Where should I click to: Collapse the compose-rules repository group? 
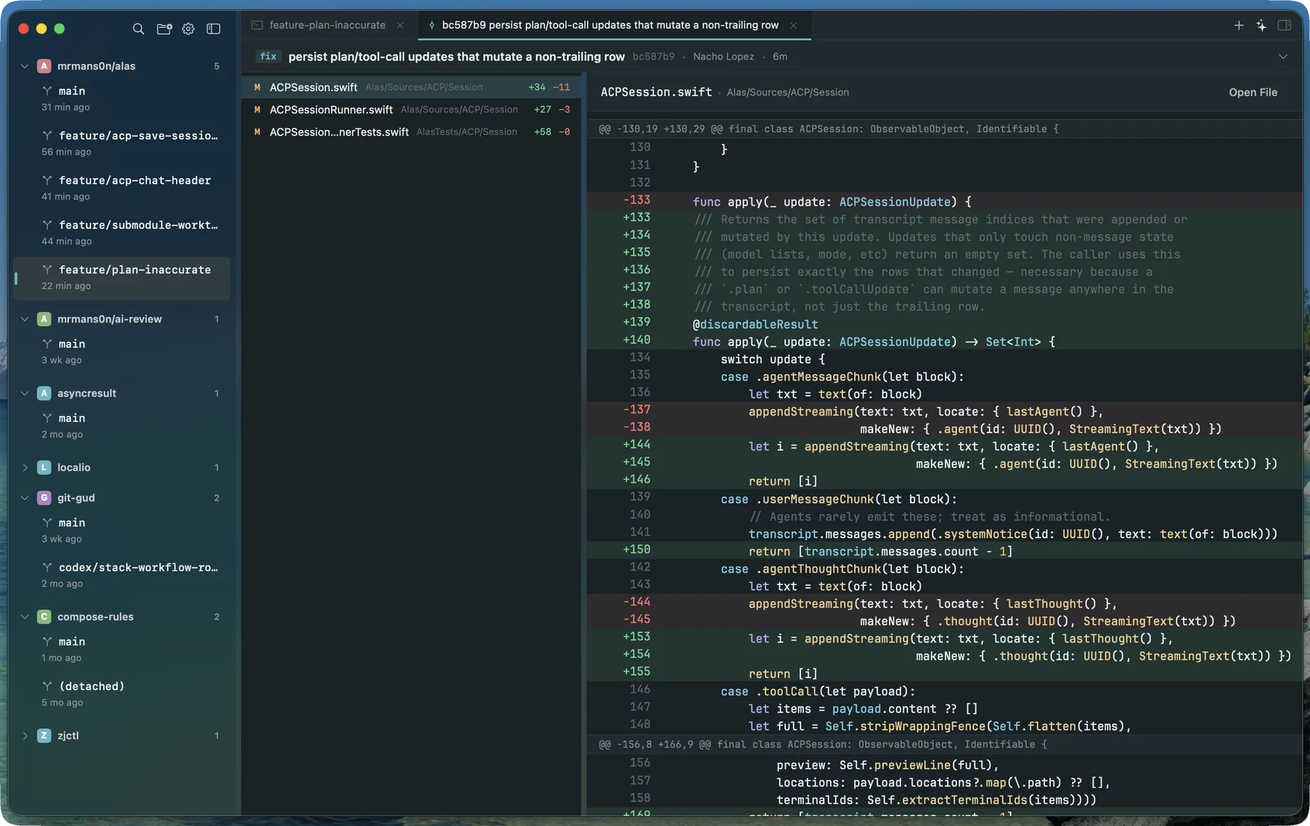click(25, 617)
